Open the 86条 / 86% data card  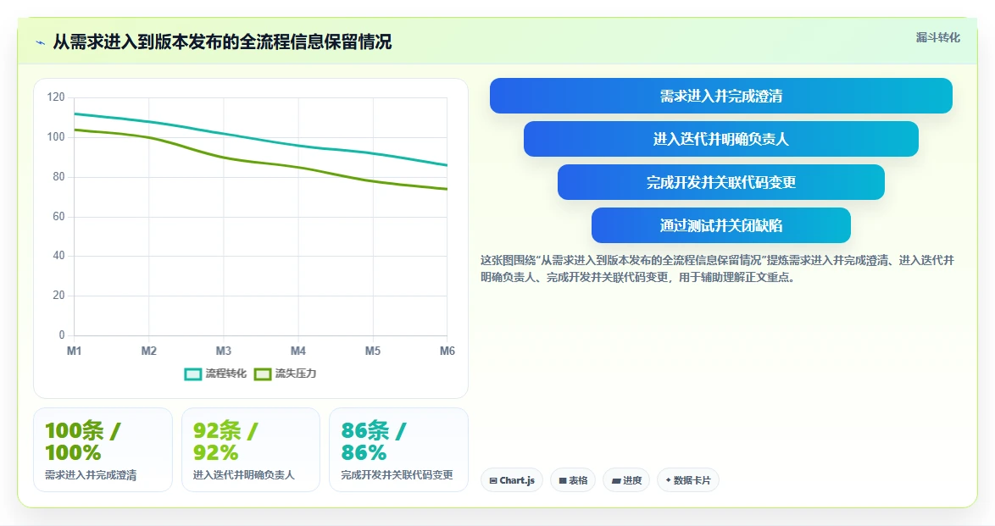pos(398,450)
